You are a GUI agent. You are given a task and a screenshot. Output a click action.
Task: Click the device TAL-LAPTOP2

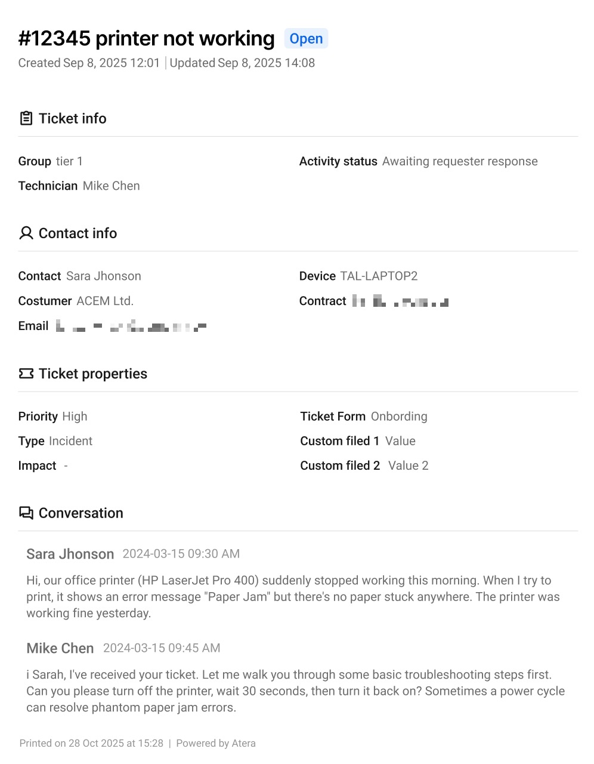point(379,276)
